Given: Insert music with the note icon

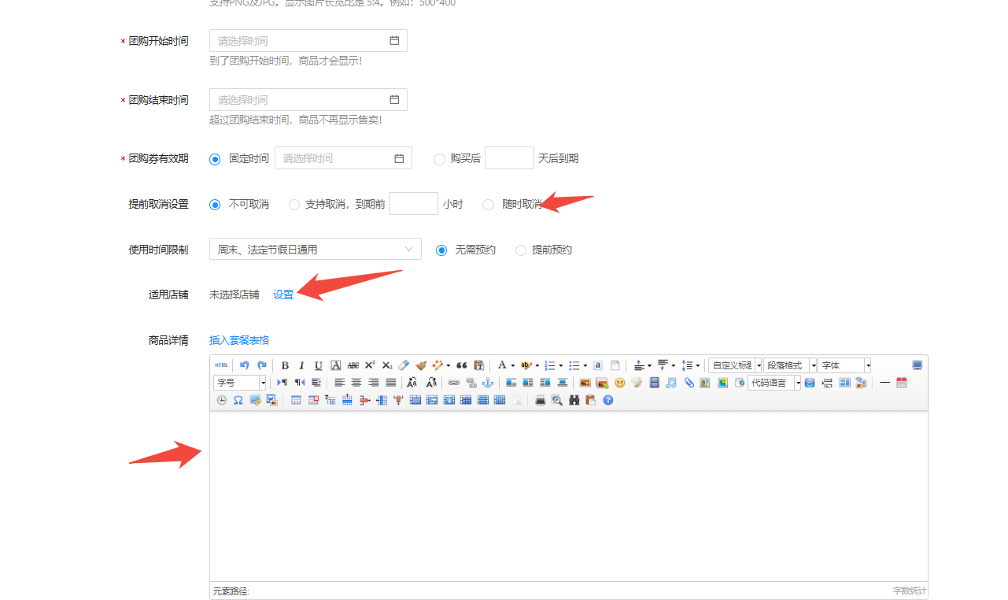Looking at the screenshot, I should pos(670,383).
